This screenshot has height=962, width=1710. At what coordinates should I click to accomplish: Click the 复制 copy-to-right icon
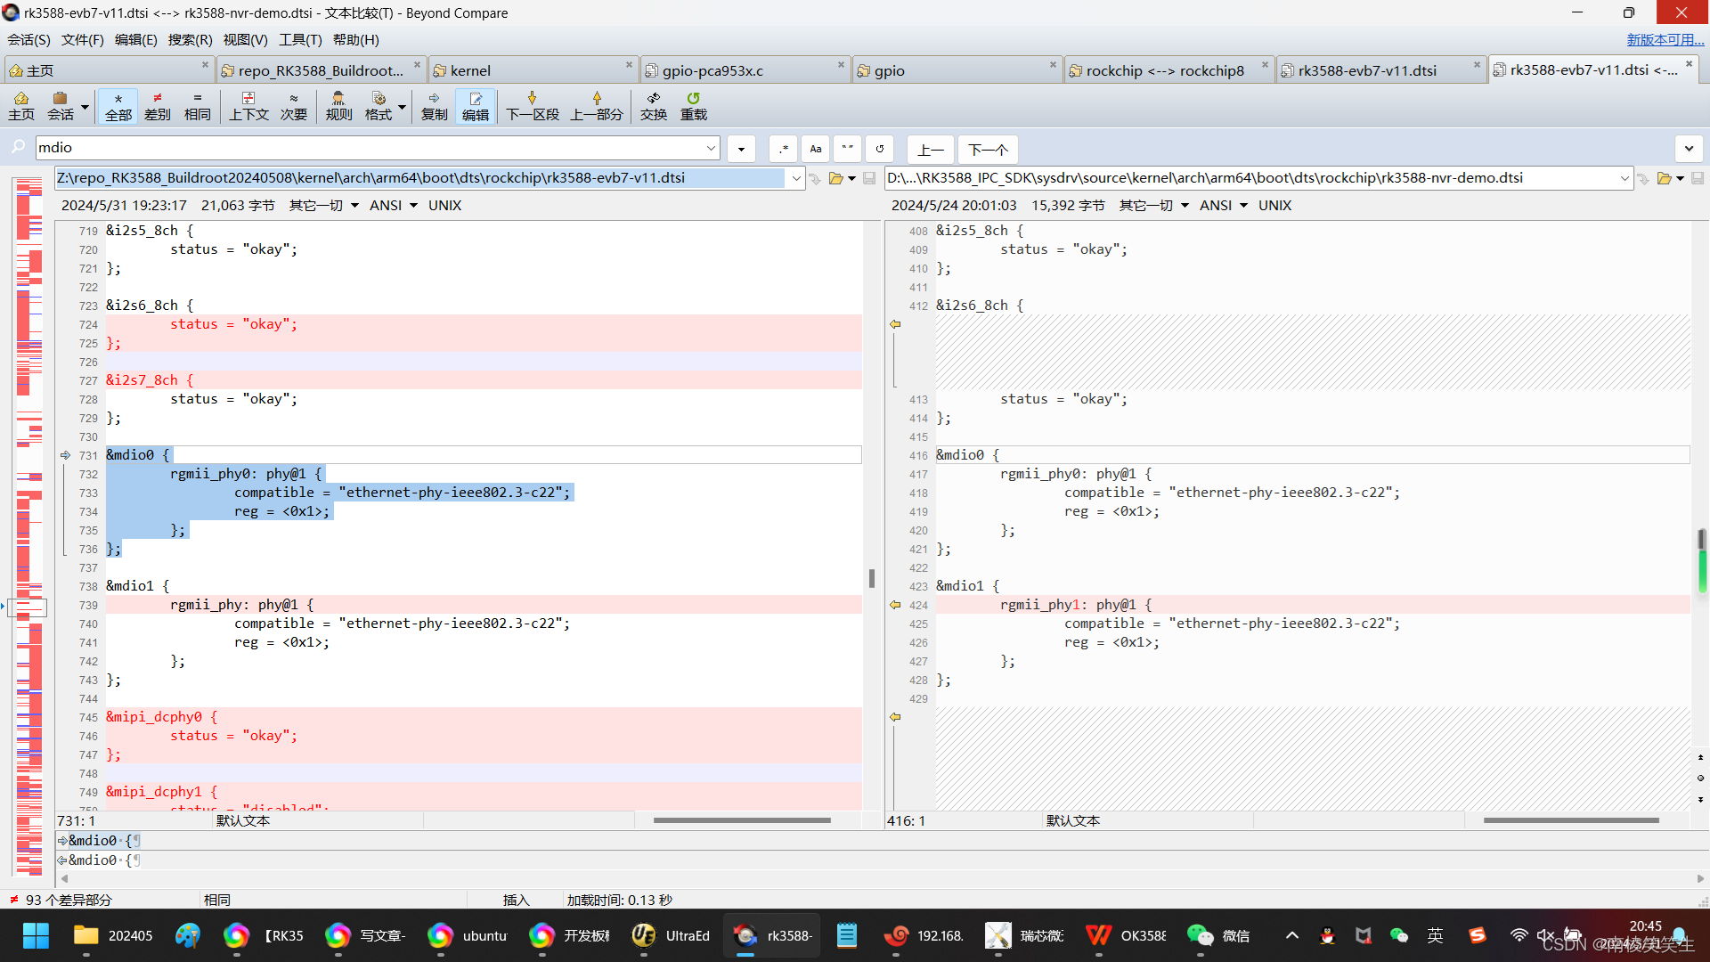pyautogui.click(x=434, y=105)
